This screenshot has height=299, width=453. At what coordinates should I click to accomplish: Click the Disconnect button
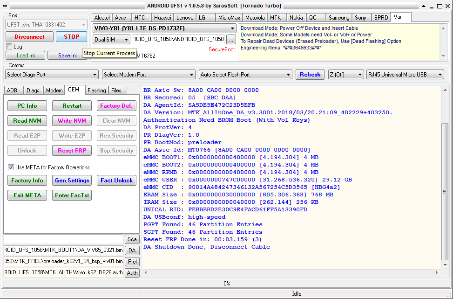tap(29, 37)
